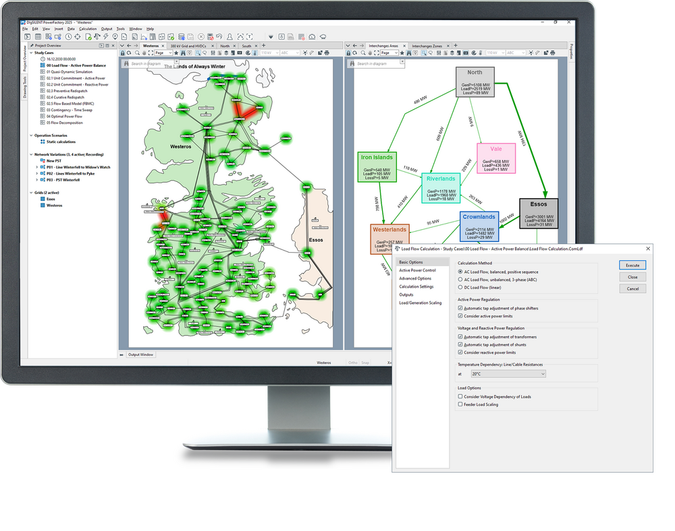This screenshot has height=531, width=675.
Task: Click the undo arrow icon in main toolbar
Action: point(221,36)
